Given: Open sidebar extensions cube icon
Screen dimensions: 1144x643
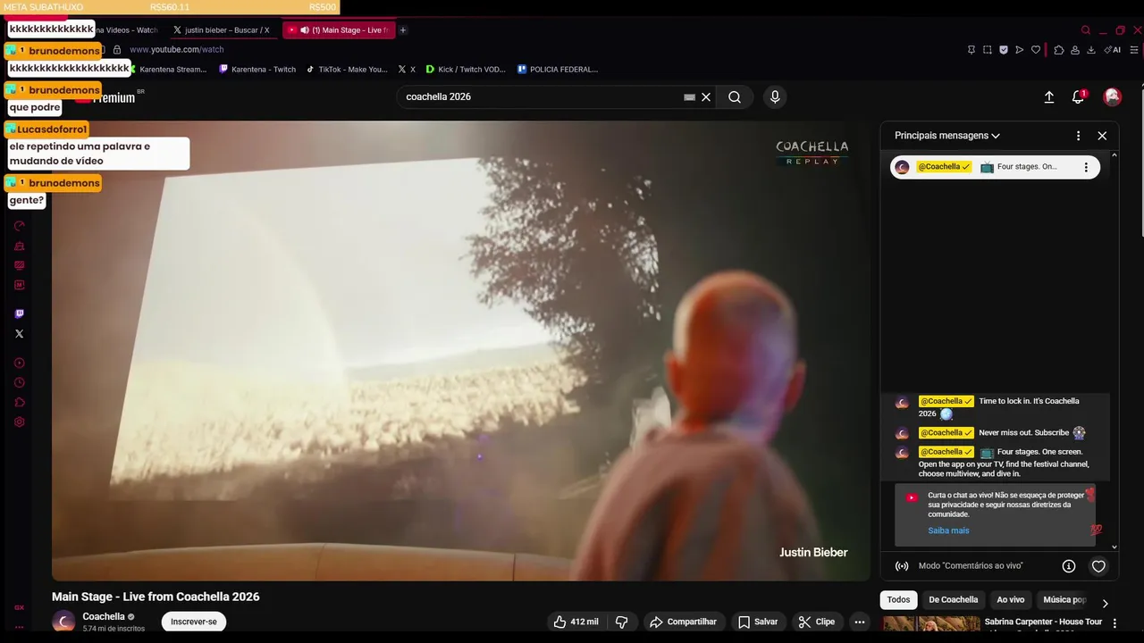Looking at the screenshot, I should coord(20,402).
